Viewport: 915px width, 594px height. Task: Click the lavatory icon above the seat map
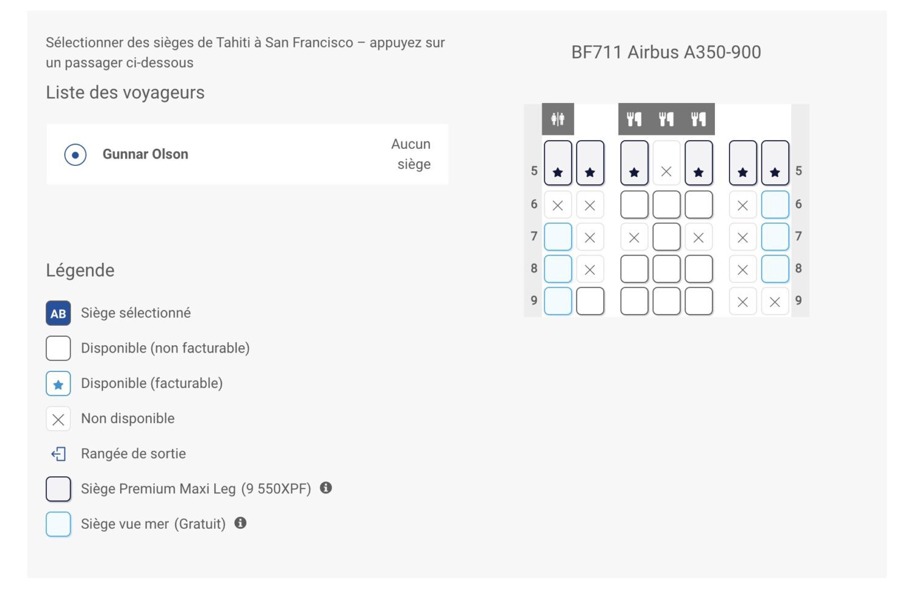pyautogui.click(x=557, y=118)
